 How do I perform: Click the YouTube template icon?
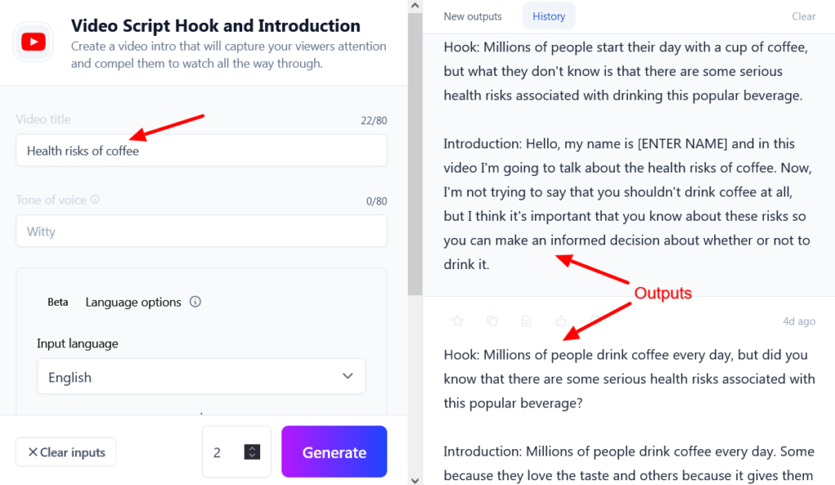pyautogui.click(x=33, y=41)
